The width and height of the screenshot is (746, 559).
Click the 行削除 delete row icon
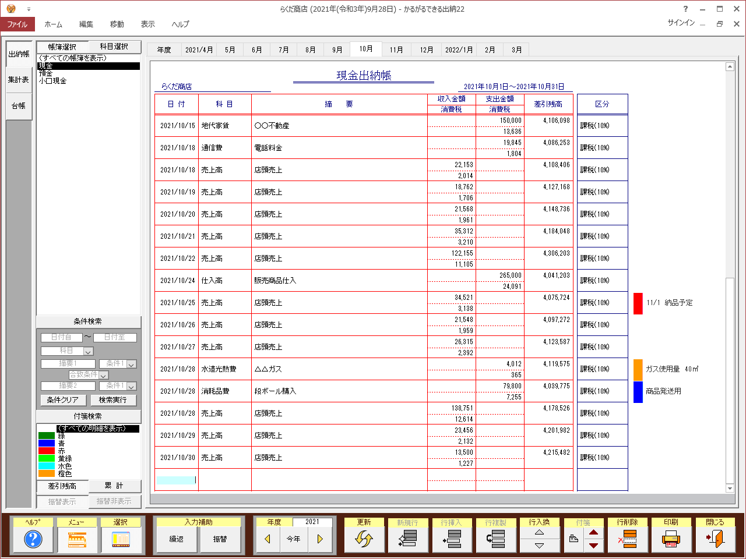[628, 540]
